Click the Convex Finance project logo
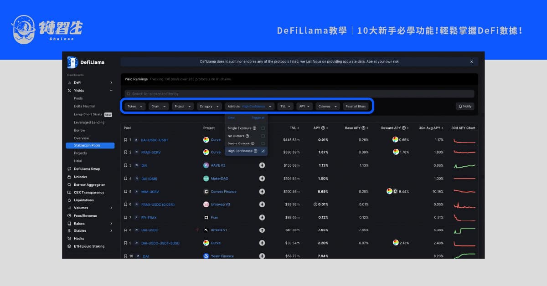This screenshot has height=286, width=547. click(x=206, y=192)
